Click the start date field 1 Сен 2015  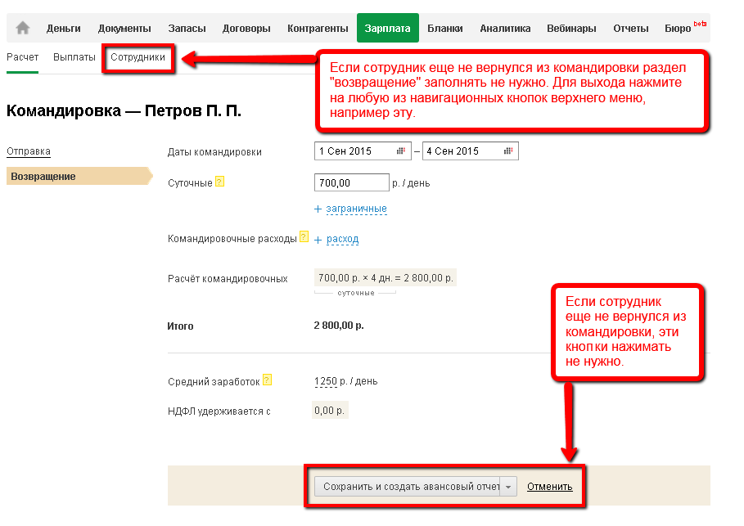[363, 151]
